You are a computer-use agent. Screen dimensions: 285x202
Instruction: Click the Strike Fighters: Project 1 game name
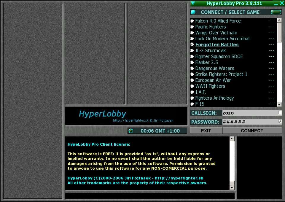click(x=221, y=74)
